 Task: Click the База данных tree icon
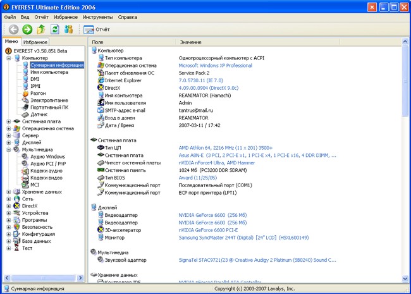17,241
